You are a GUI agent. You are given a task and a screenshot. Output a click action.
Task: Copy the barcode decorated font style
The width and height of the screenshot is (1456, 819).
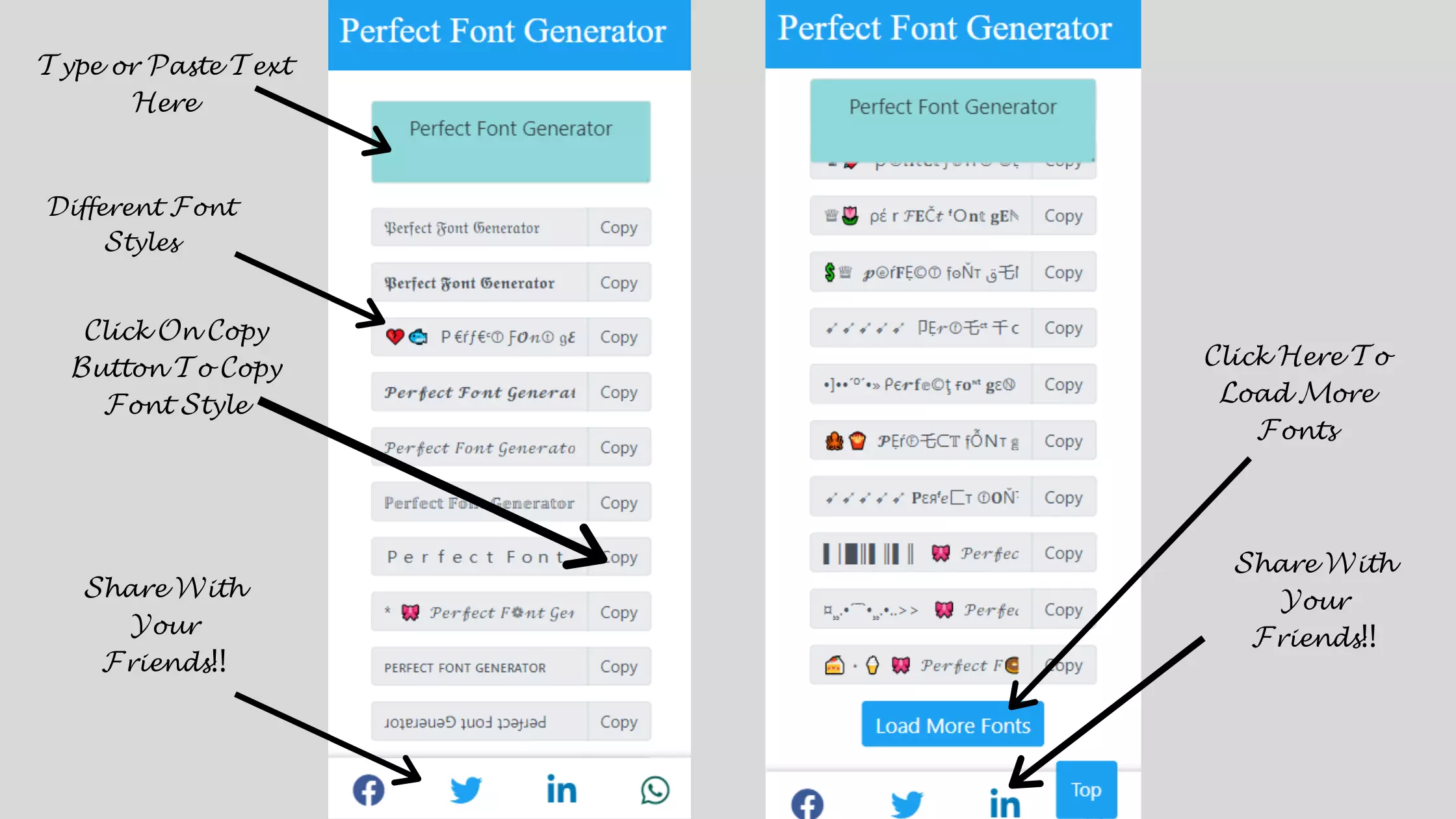[x=1062, y=553]
